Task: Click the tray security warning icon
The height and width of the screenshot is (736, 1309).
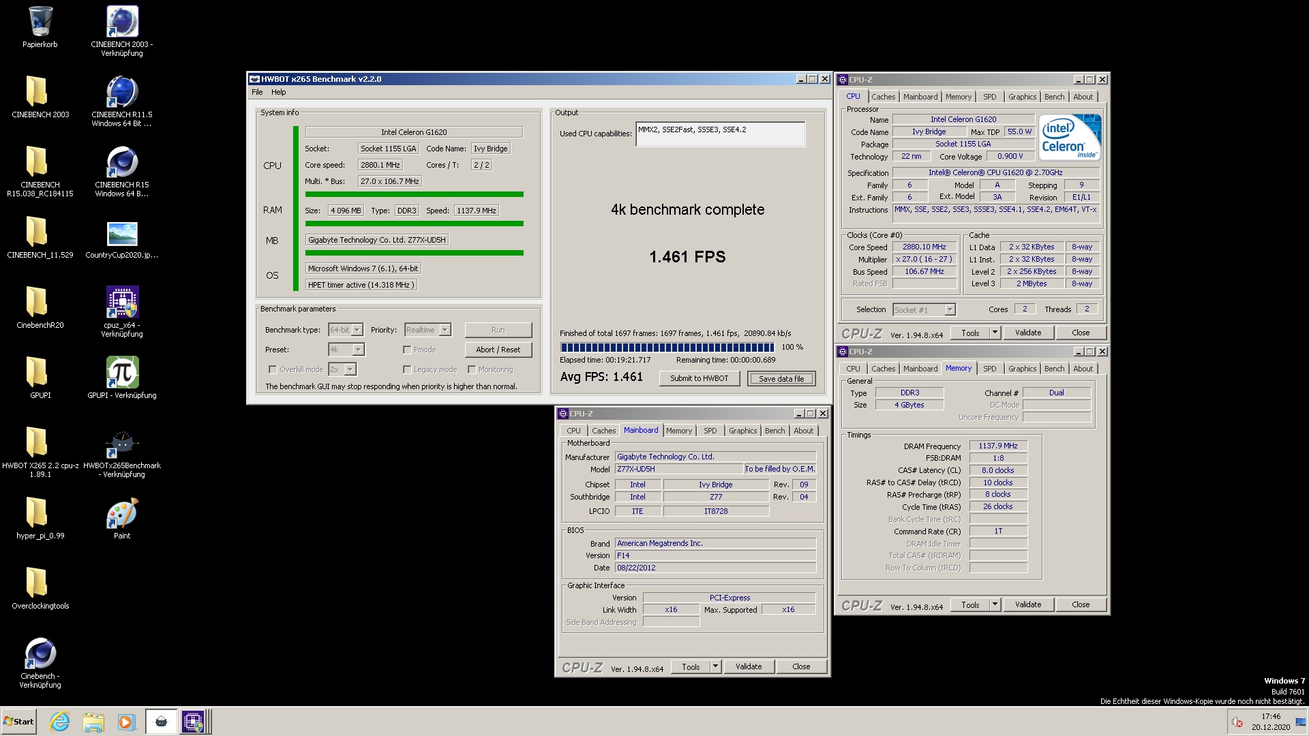Action: pos(1237,722)
